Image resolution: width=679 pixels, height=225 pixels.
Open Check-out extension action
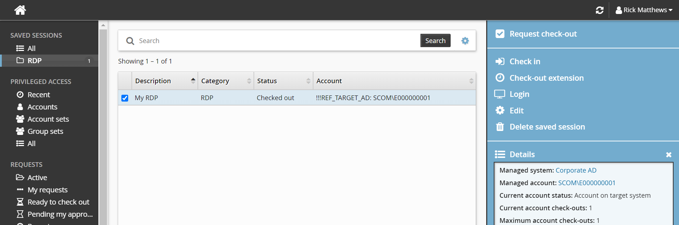click(x=546, y=78)
